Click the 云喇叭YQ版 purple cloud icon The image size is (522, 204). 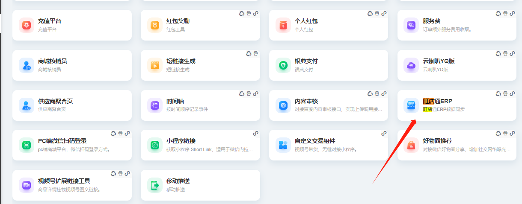pos(411,65)
